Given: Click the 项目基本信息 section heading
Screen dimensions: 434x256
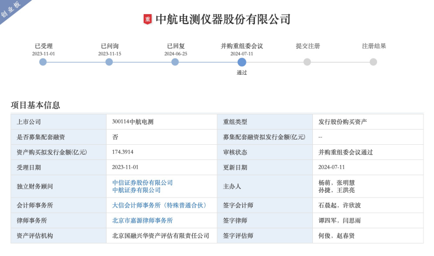Looking at the screenshot, I should pos(36,105).
